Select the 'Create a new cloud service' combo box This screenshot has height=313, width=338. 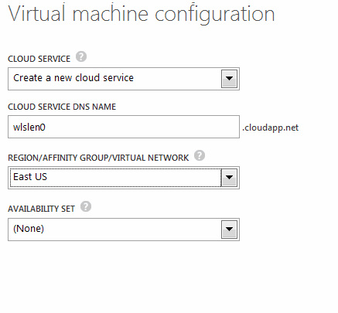pos(124,79)
